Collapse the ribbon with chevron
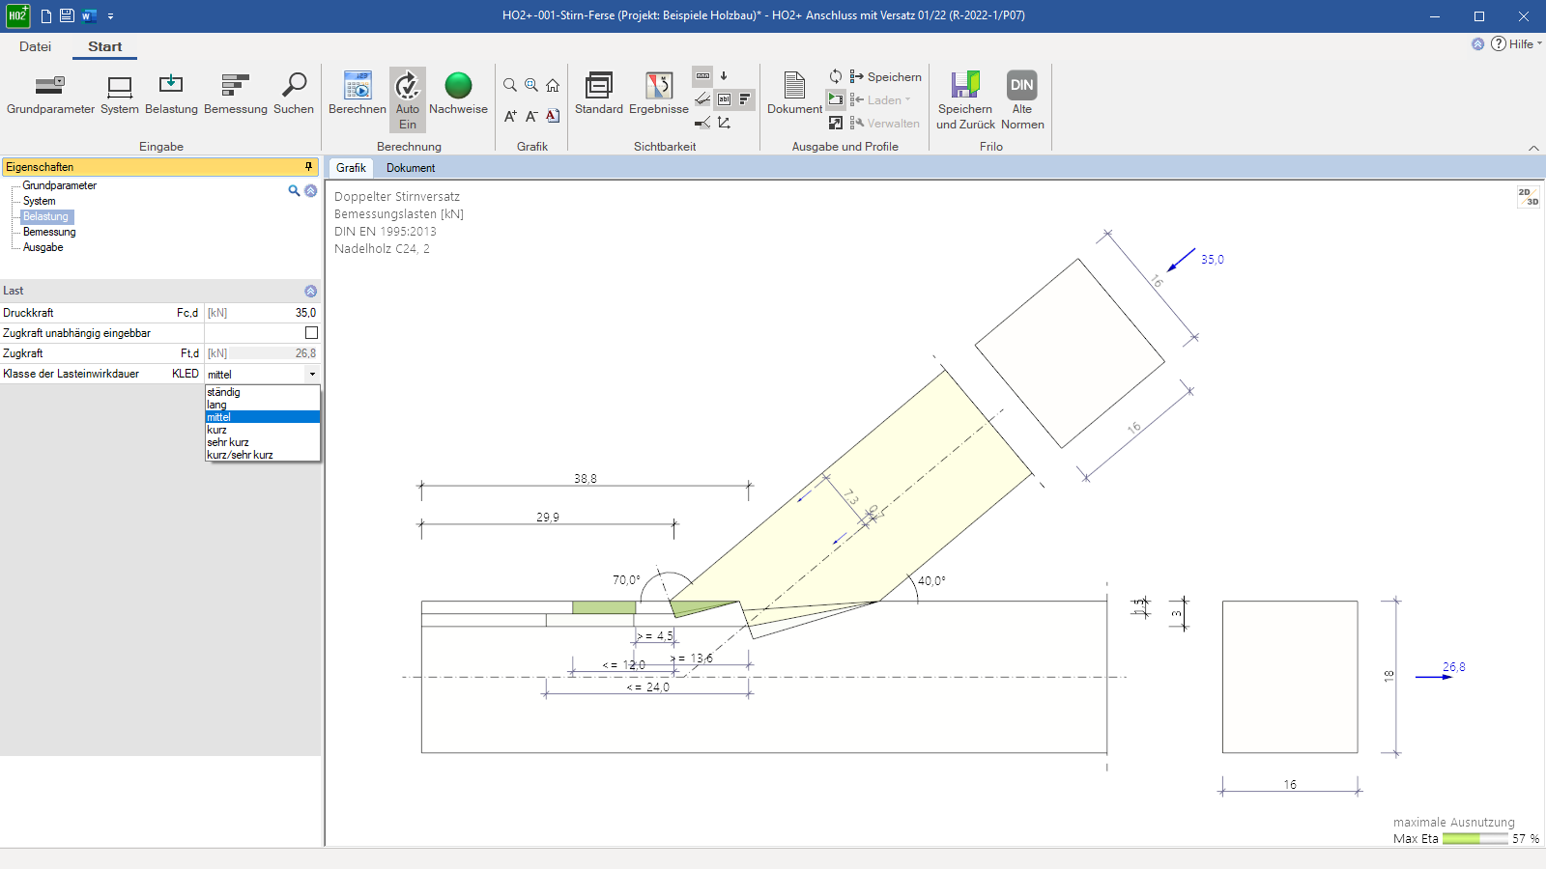Viewport: 1546px width, 869px height. pyautogui.click(x=1533, y=148)
